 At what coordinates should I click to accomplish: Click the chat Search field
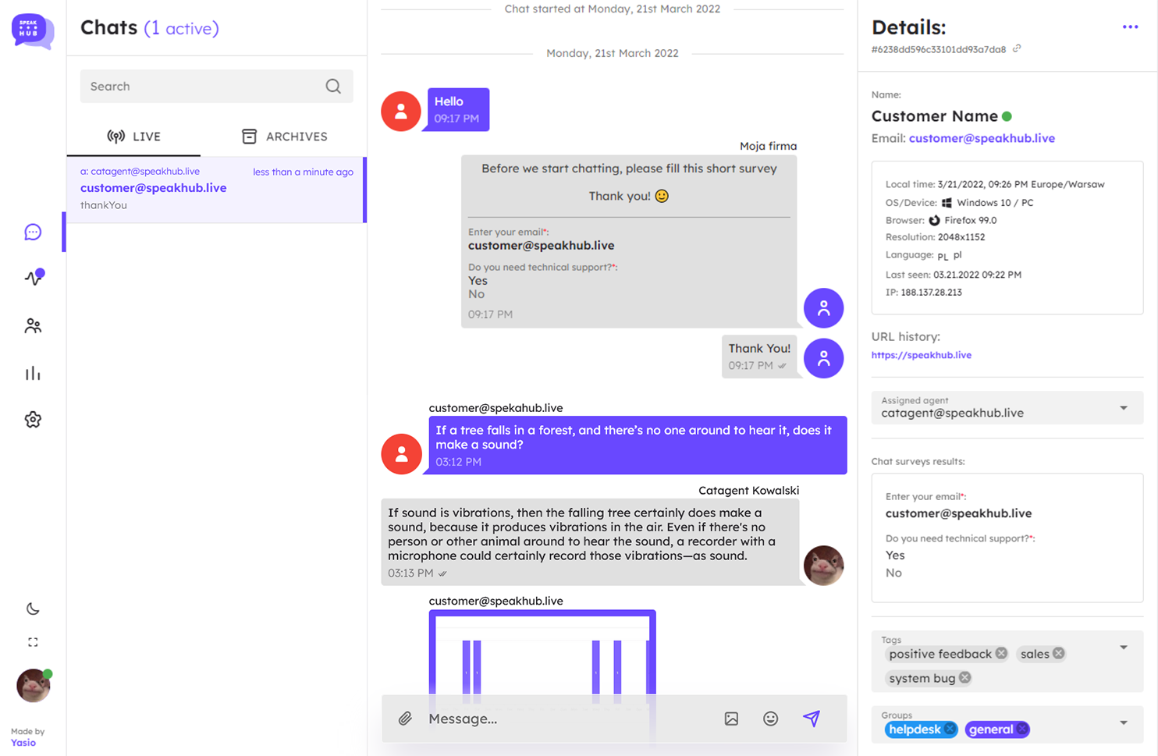point(203,87)
